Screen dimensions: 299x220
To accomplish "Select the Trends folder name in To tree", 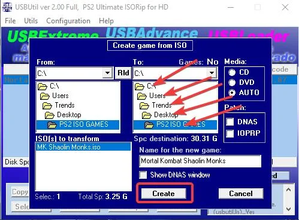I will click(162, 105).
